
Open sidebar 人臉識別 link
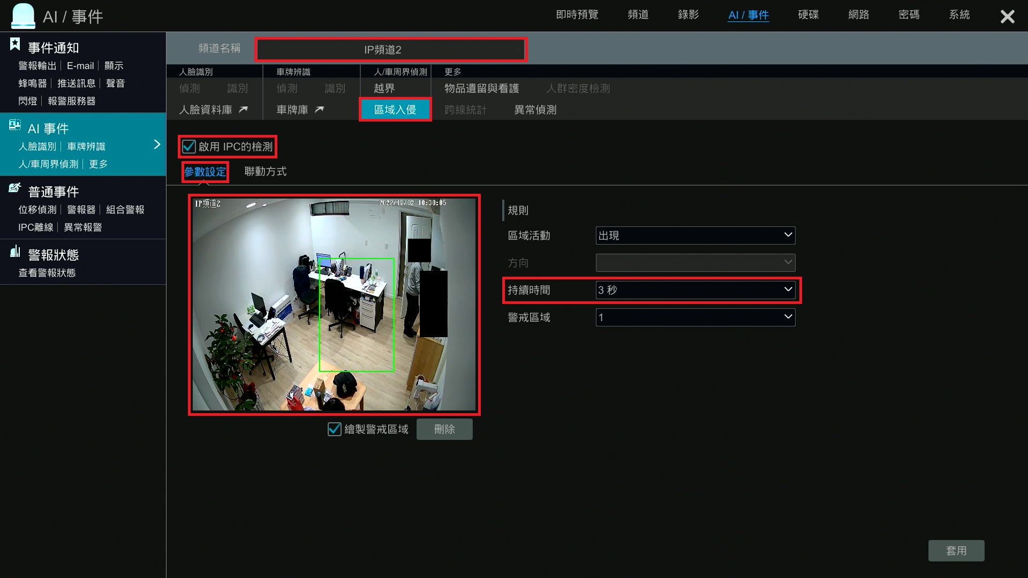tap(37, 147)
